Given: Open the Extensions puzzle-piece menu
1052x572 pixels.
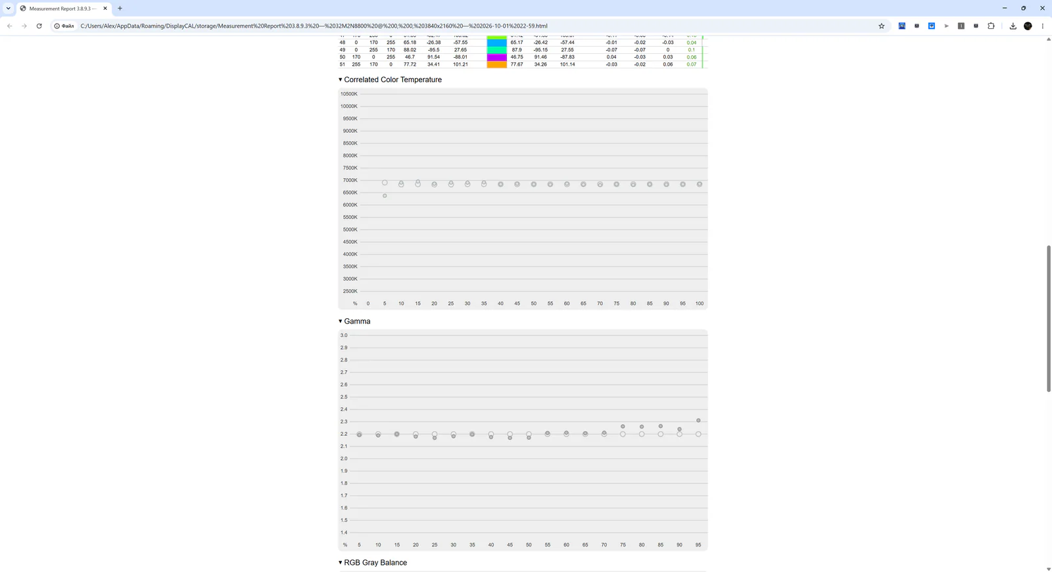Looking at the screenshot, I should (991, 26).
